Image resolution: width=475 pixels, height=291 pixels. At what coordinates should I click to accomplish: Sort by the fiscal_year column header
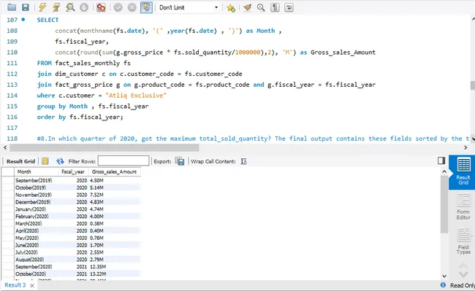tap(73, 171)
